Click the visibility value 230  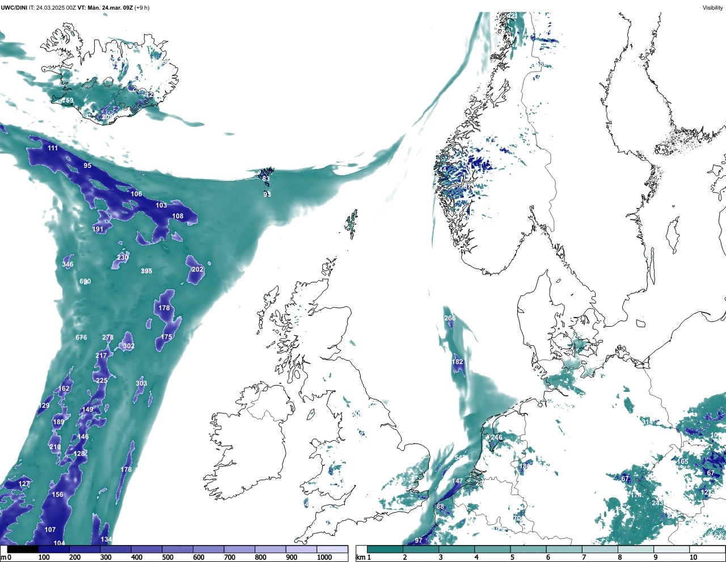[123, 257]
